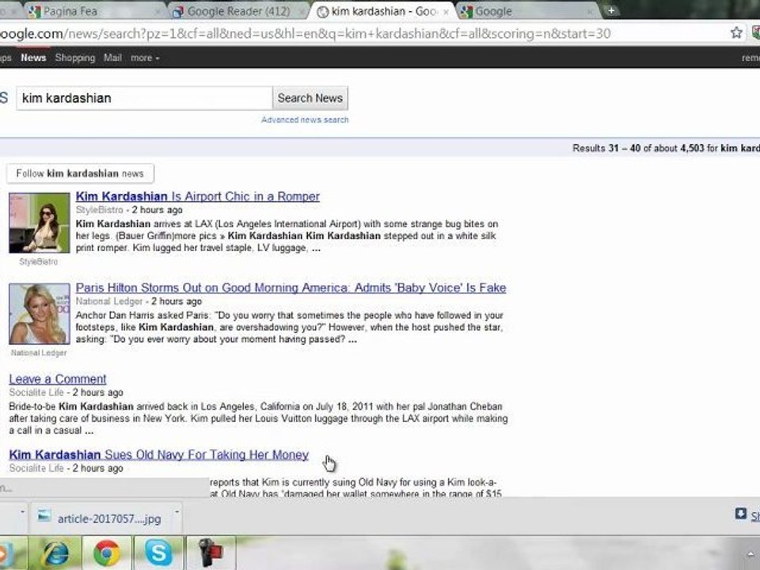Switch to the Google Reader (412) tab
The width and height of the screenshot is (760, 570).
[x=238, y=11]
